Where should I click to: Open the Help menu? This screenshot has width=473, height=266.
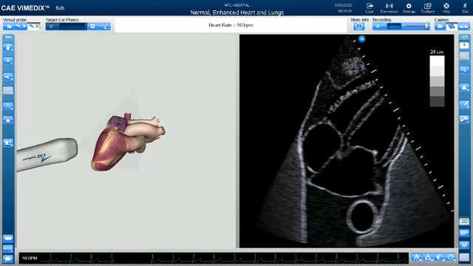tap(446, 8)
